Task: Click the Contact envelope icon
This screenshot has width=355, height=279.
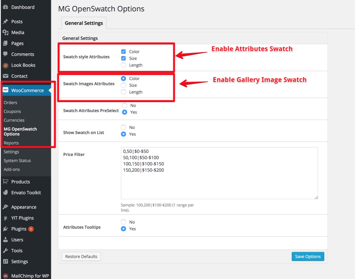Action: (x=5, y=76)
